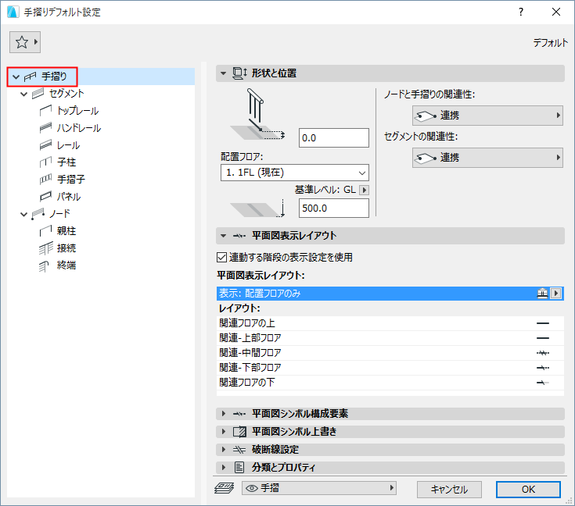This screenshot has width=575, height=506.
Task: Click the 形状と位置 geometry panel icon
Action: coord(240,73)
